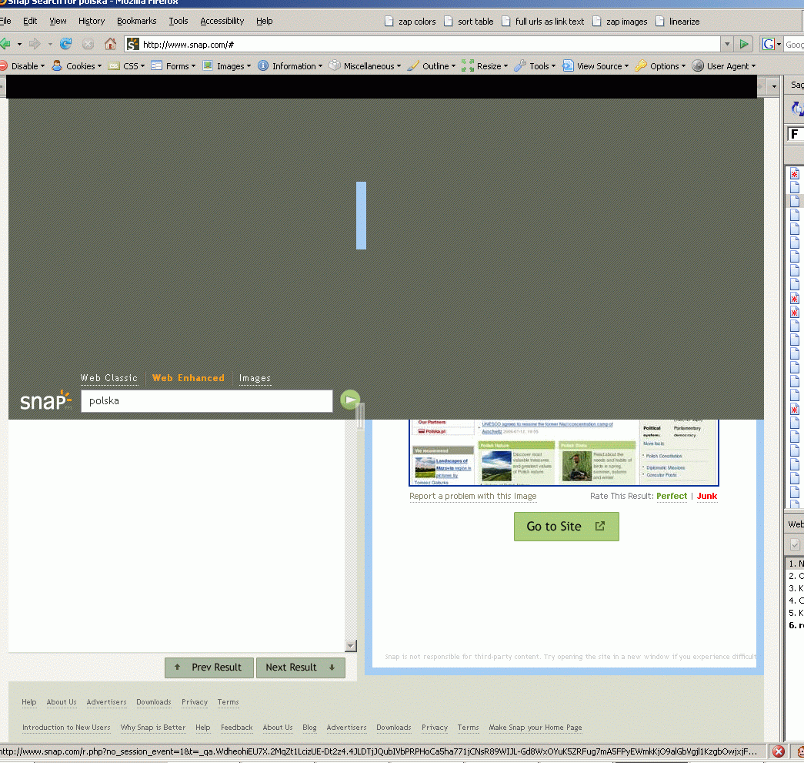Click Report a problem with this Image

(472, 496)
